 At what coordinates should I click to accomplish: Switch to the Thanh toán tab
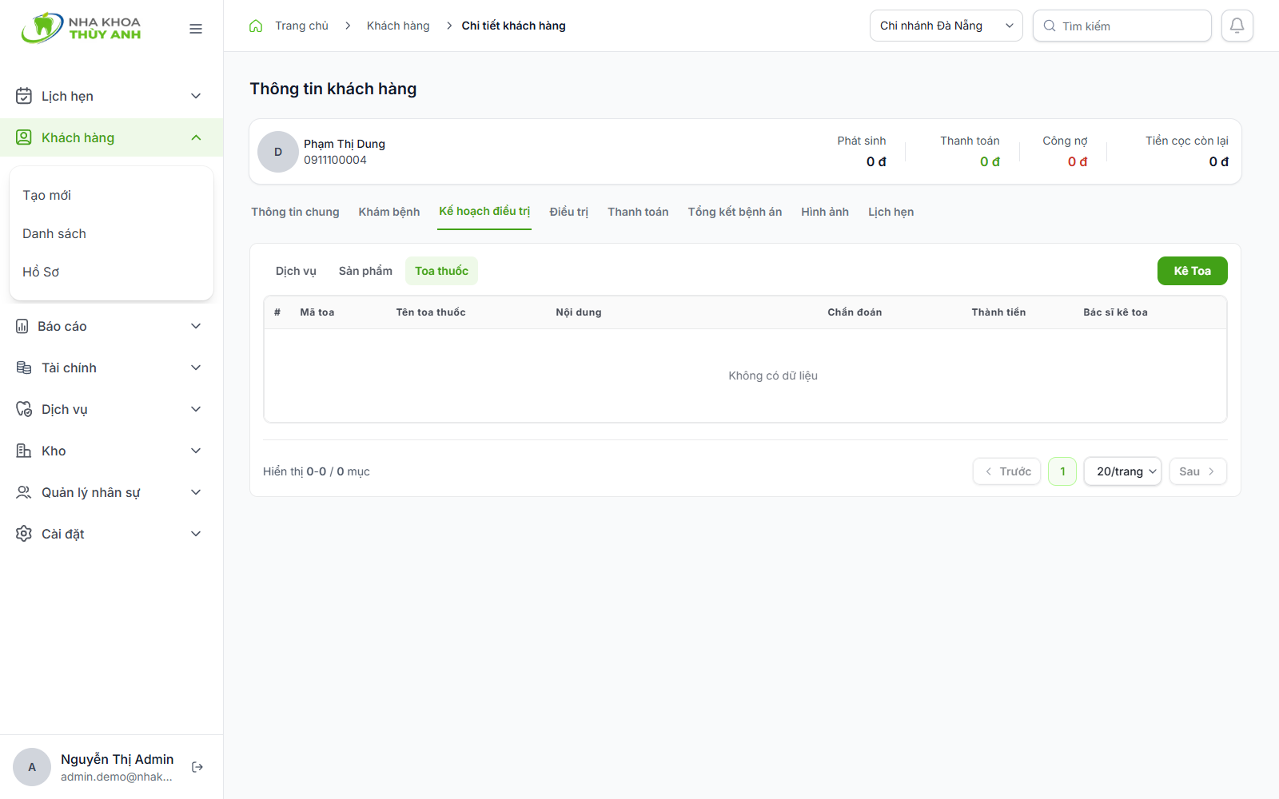click(x=638, y=212)
